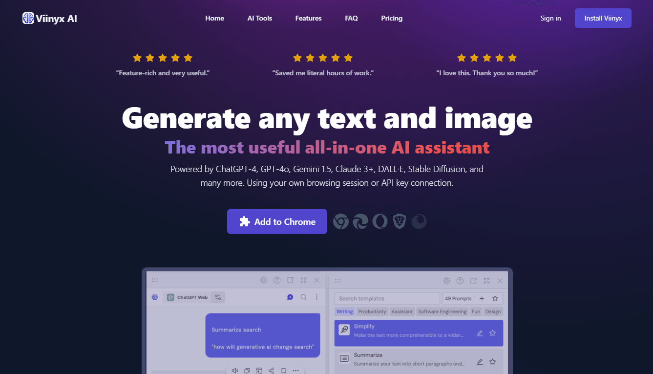Click the share icon below the message
This screenshot has width=653, height=374.
(271, 371)
